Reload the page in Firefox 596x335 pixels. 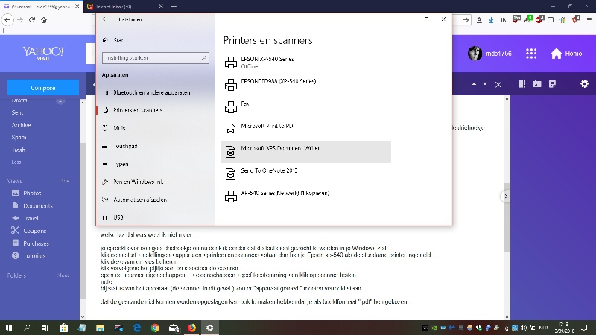point(32,20)
